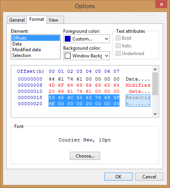
Task: Pick Modified data element
Action: [35, 50]
